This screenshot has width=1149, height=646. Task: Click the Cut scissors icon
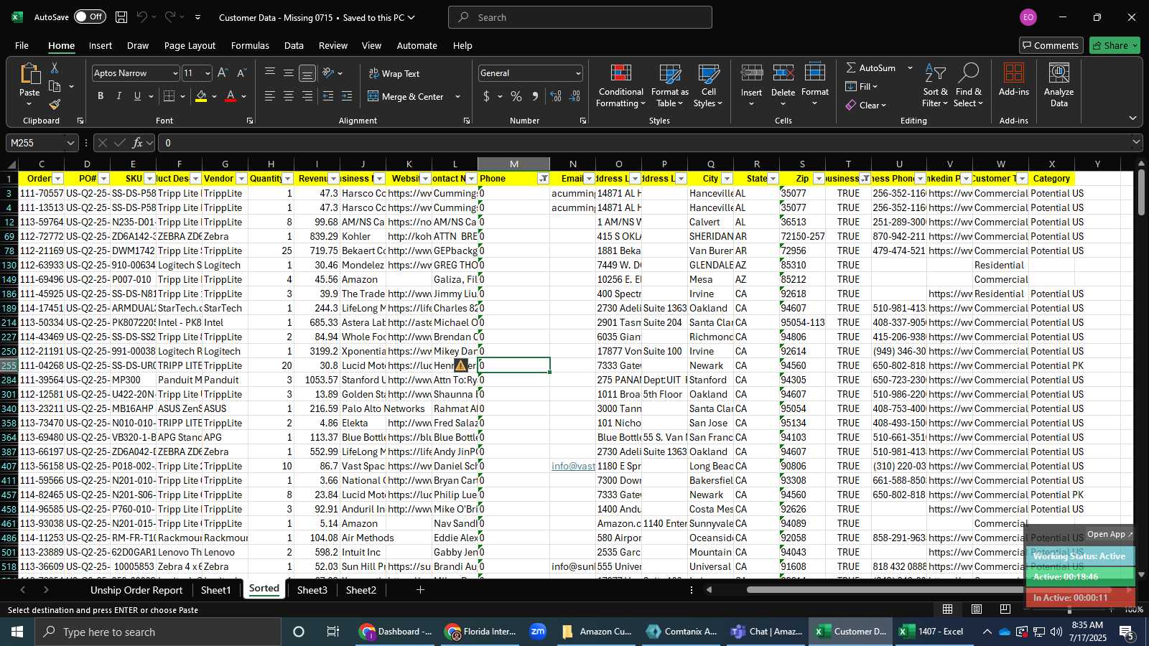pos(55,67)
